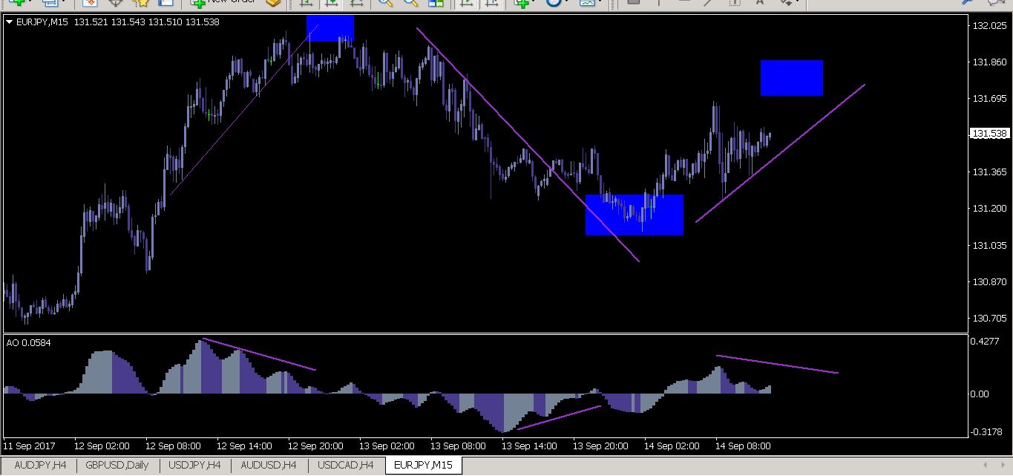1013x476 pixels.
Task: Click the 131.860 price scale label
Action: click(x=989, y=62)
